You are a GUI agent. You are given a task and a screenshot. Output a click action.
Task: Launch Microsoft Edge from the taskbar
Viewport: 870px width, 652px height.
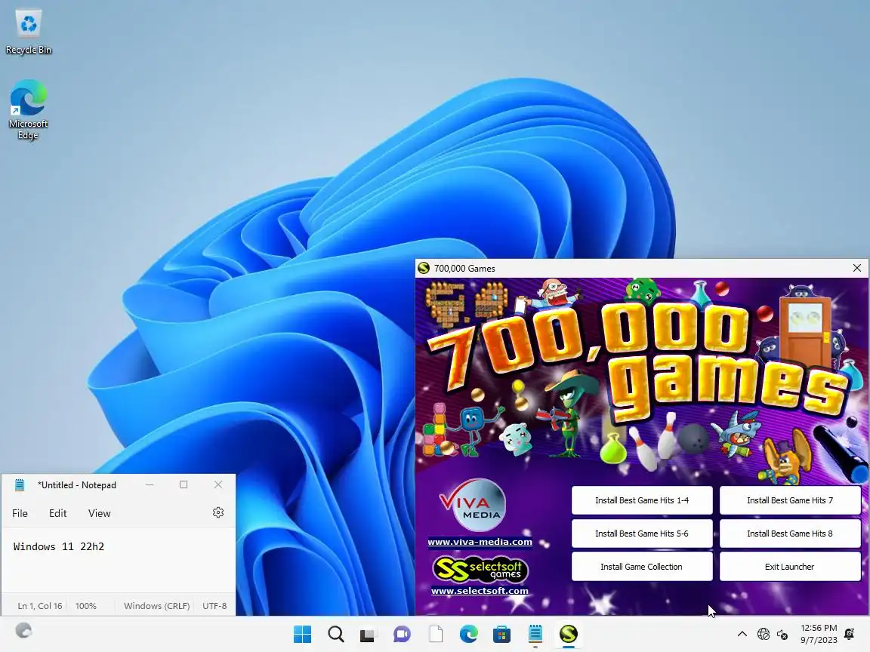(x=469, y=634)
